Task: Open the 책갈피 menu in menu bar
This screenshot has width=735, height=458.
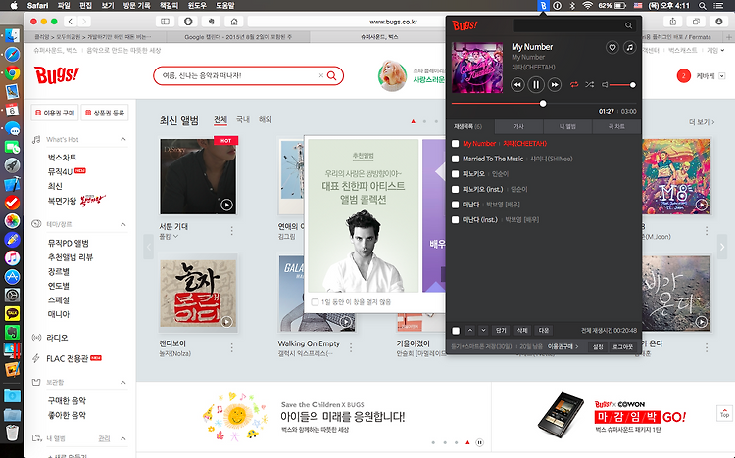Action: (x=169, y=6)
